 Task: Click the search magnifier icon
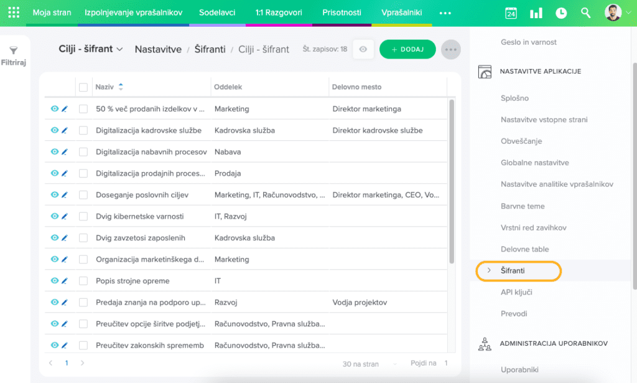[x=585, y=13]
